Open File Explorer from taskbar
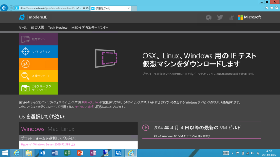 29,153
